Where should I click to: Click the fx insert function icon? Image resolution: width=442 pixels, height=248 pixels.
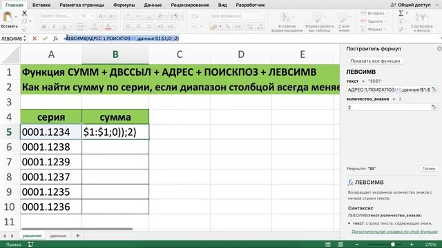(x=55, y=39)
